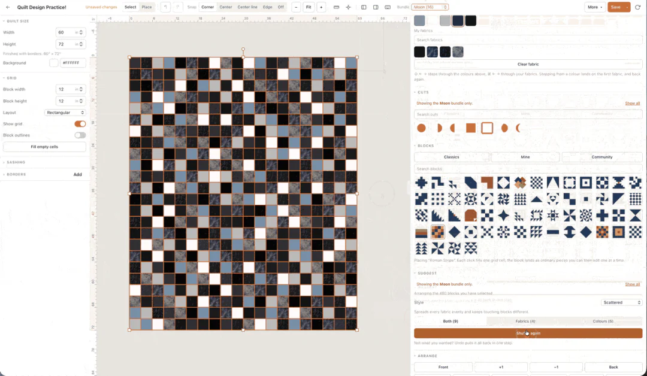Screen dimensions: 647x376
Task: Go back using the arrow beside the title
Action: point(8,7)
